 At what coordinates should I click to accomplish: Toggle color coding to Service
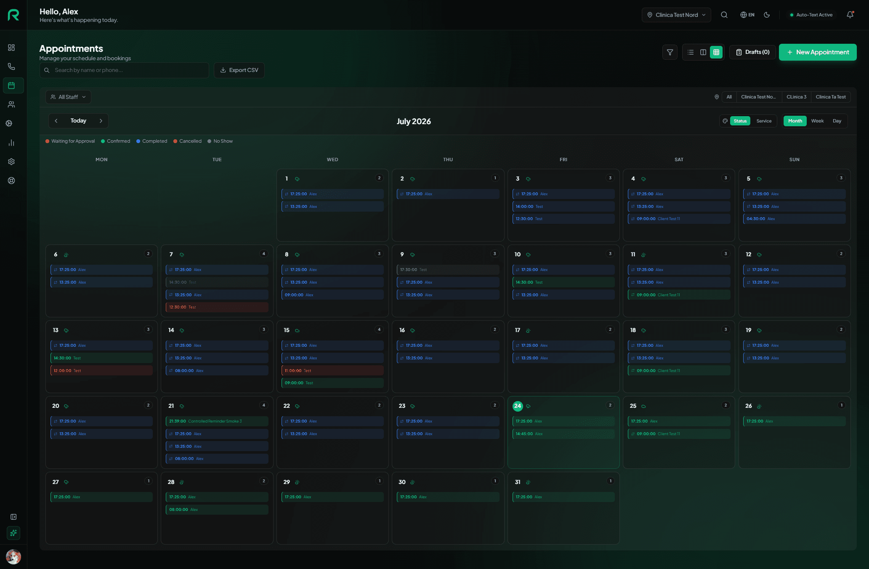pyautogui.click(x=764, y=121)
